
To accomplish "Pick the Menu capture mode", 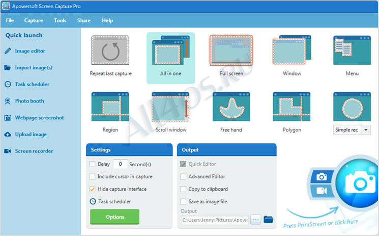I will click(x=352, y=50).
